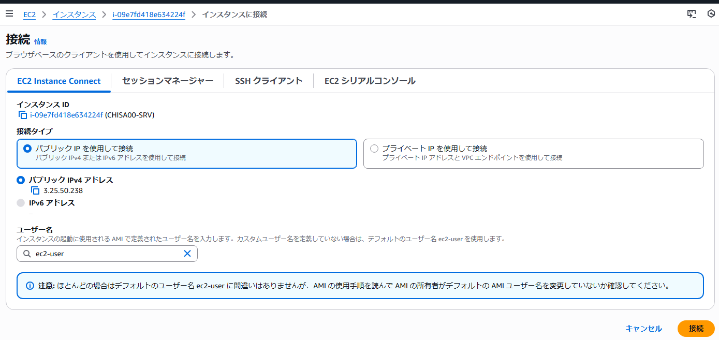Choose the IPv6 アドレス radio button

[x=21, y=203]
